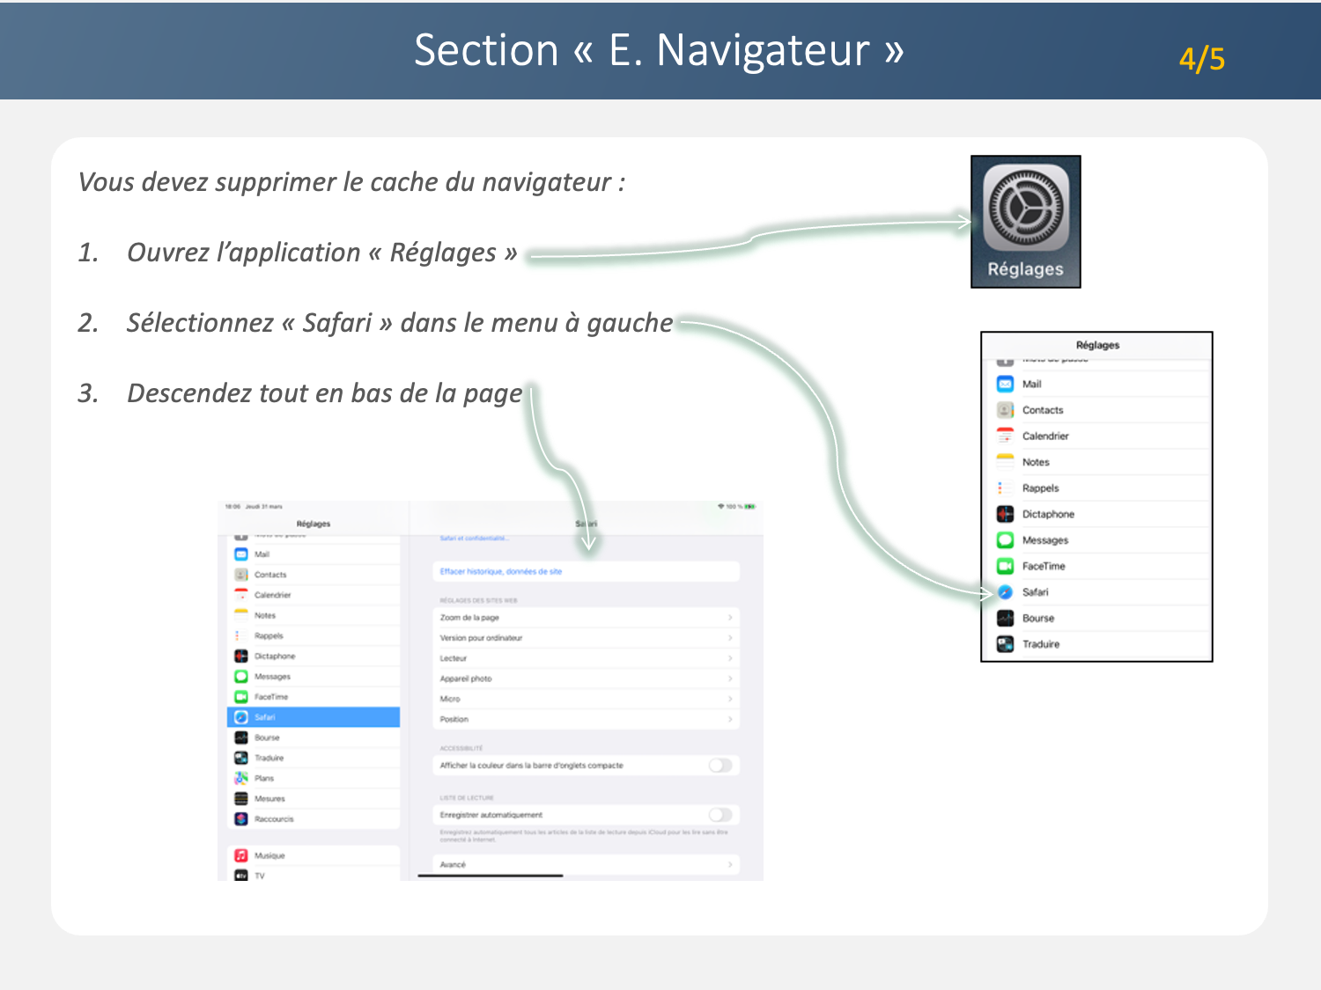Open the Safari et confidentialité link
Viewport: 1321px width, 990px height.
tap(474, 539)
